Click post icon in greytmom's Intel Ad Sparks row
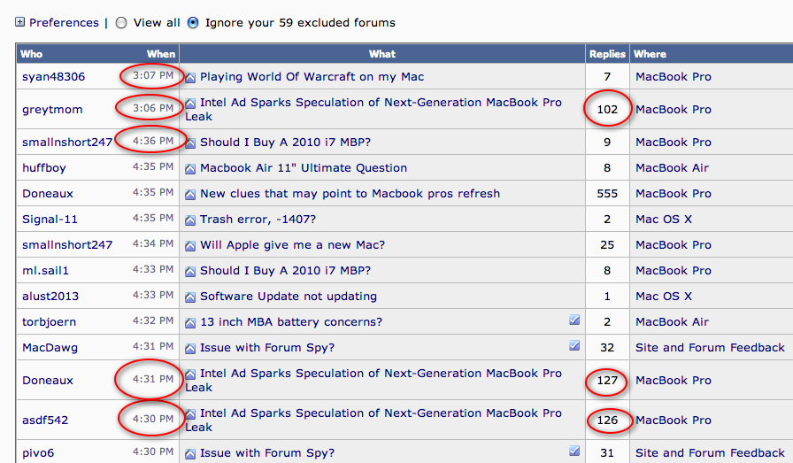 click(190, 104)
